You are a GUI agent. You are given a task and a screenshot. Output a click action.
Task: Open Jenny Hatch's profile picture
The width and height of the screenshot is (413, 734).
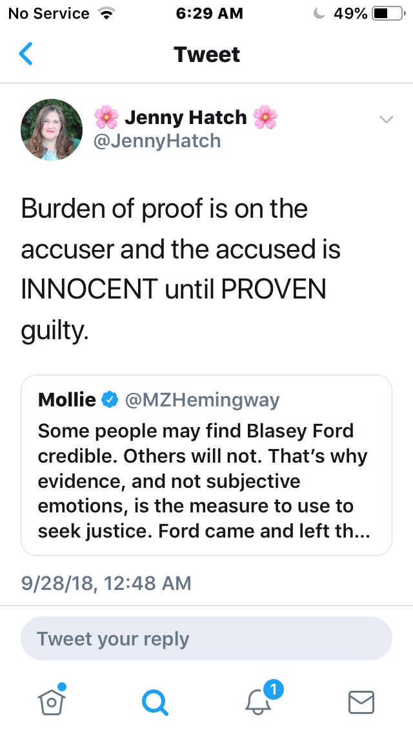[52, 129]
